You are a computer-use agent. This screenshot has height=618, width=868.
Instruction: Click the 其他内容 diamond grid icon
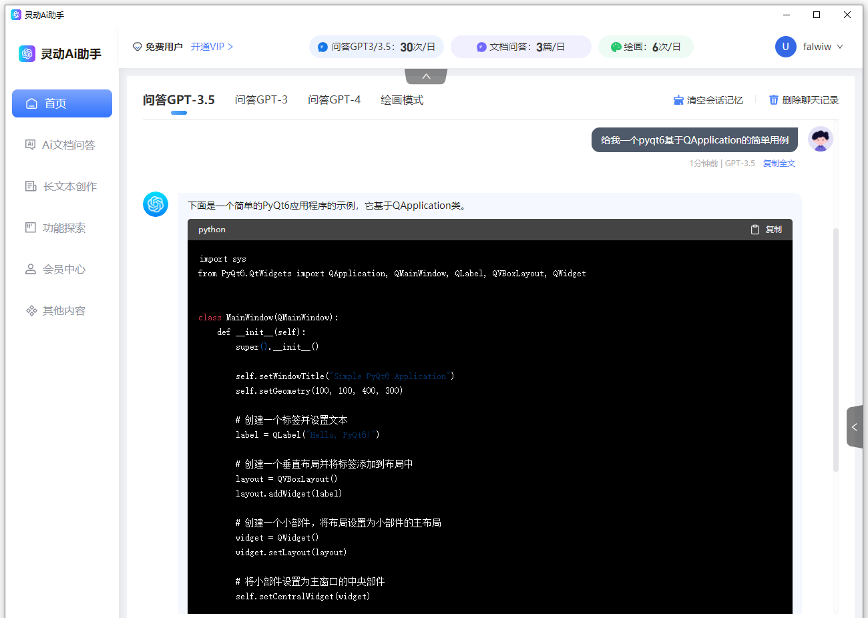[31, 310]
